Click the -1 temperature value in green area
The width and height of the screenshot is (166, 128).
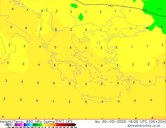(x=159, y=9)
